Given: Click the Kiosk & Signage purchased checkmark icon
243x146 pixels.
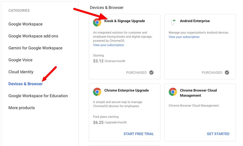Looking at the screenshot, I should point(151,72).
